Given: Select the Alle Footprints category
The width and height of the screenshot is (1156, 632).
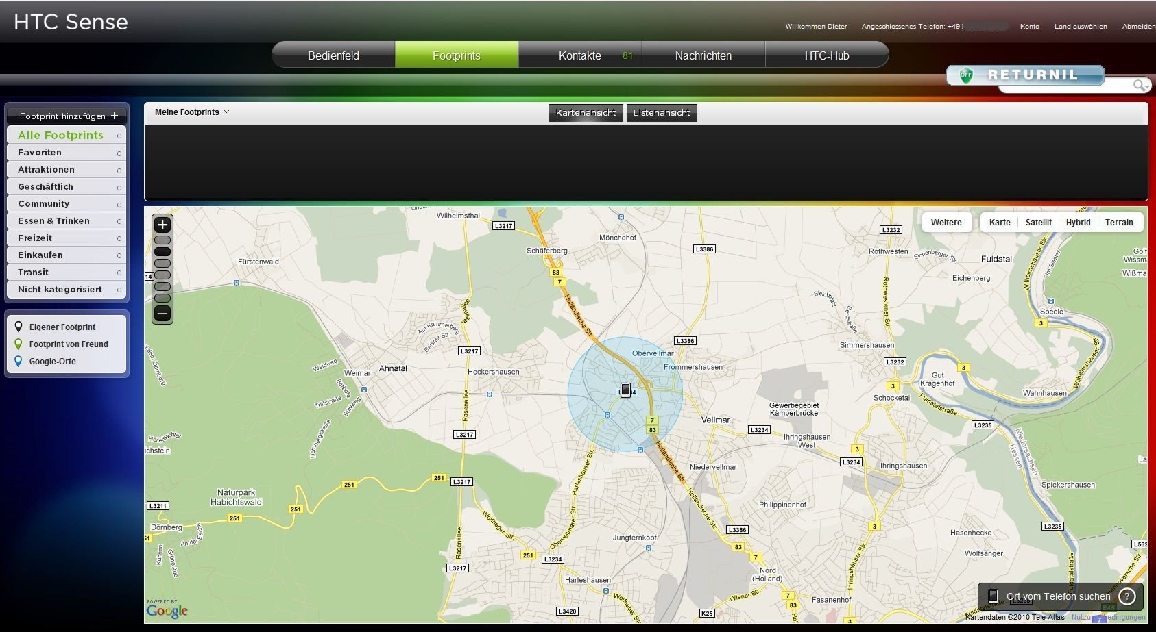Looking at the screenshot, I should pos(67,135).
